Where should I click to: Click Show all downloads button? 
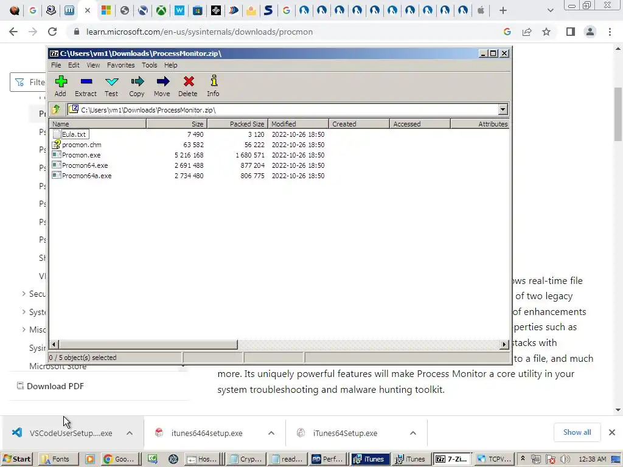pyautogui.click(x=577, y=432)
